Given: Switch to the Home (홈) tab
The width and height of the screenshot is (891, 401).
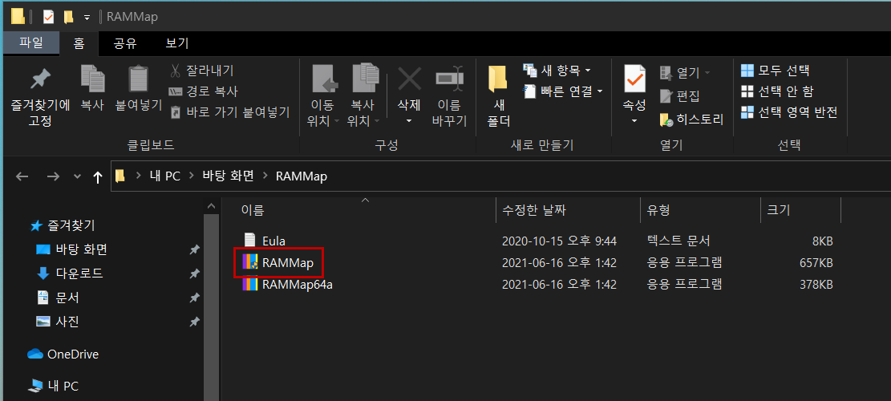Looking at the screenshot, I should [x=79, y=43].
